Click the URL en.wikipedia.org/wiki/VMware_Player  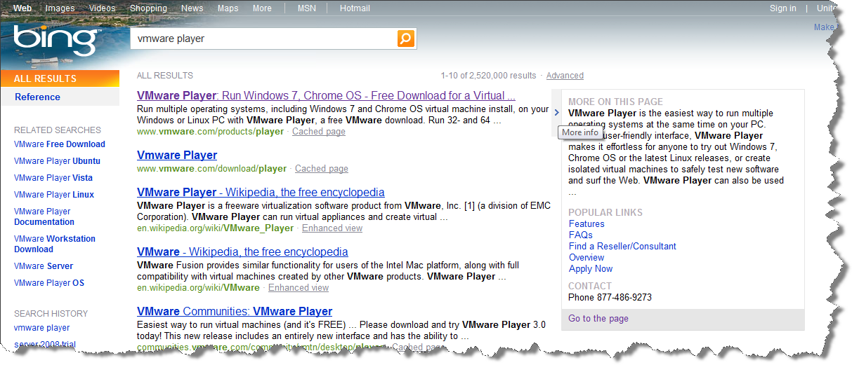216,228
